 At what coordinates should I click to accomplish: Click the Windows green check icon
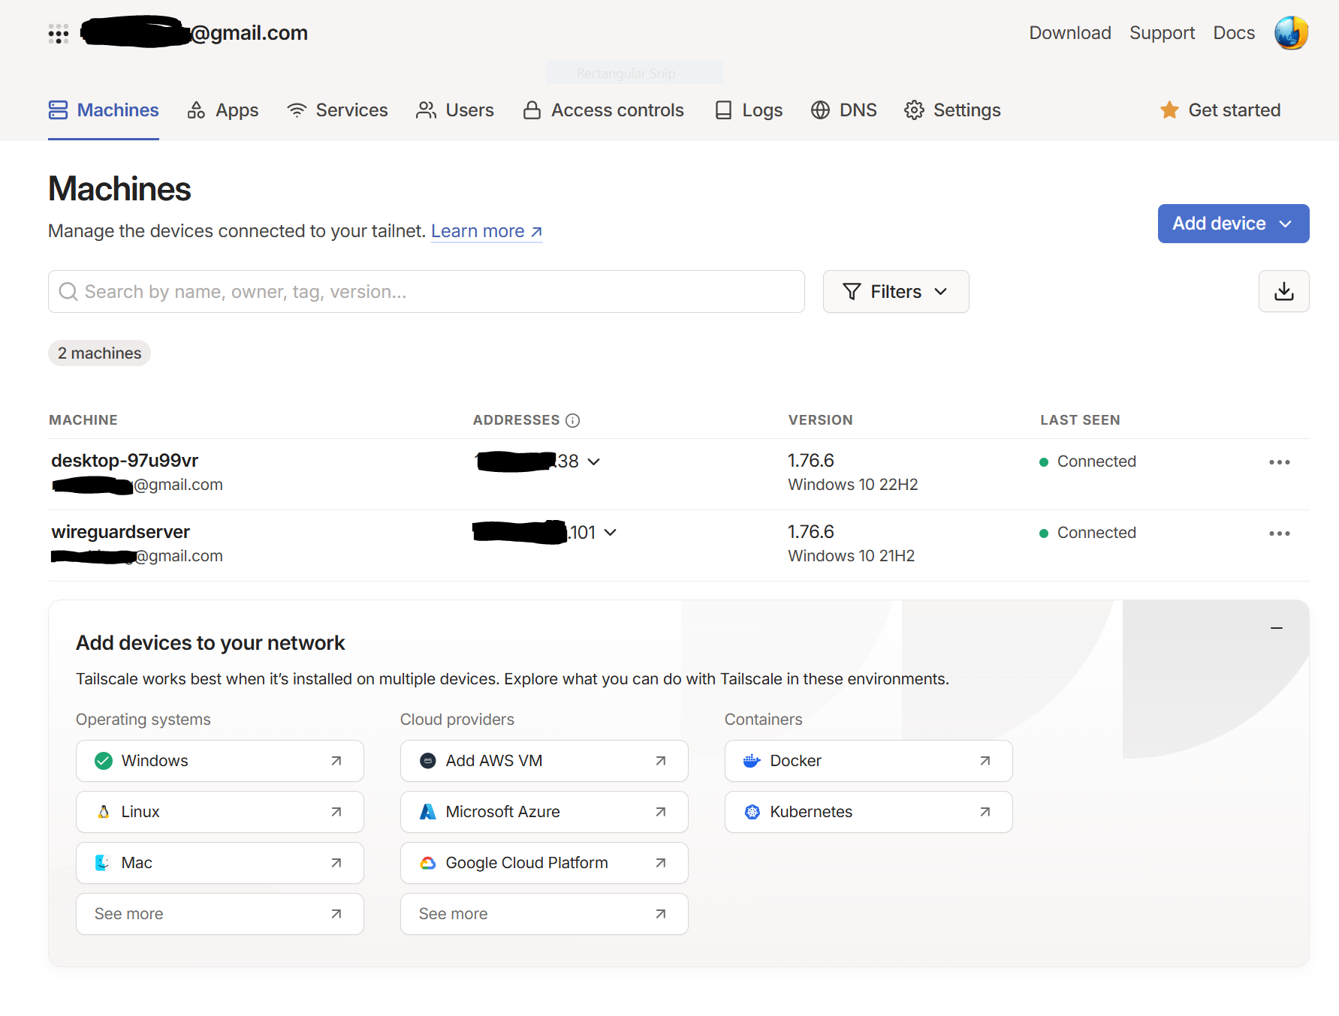pos(104,761)
